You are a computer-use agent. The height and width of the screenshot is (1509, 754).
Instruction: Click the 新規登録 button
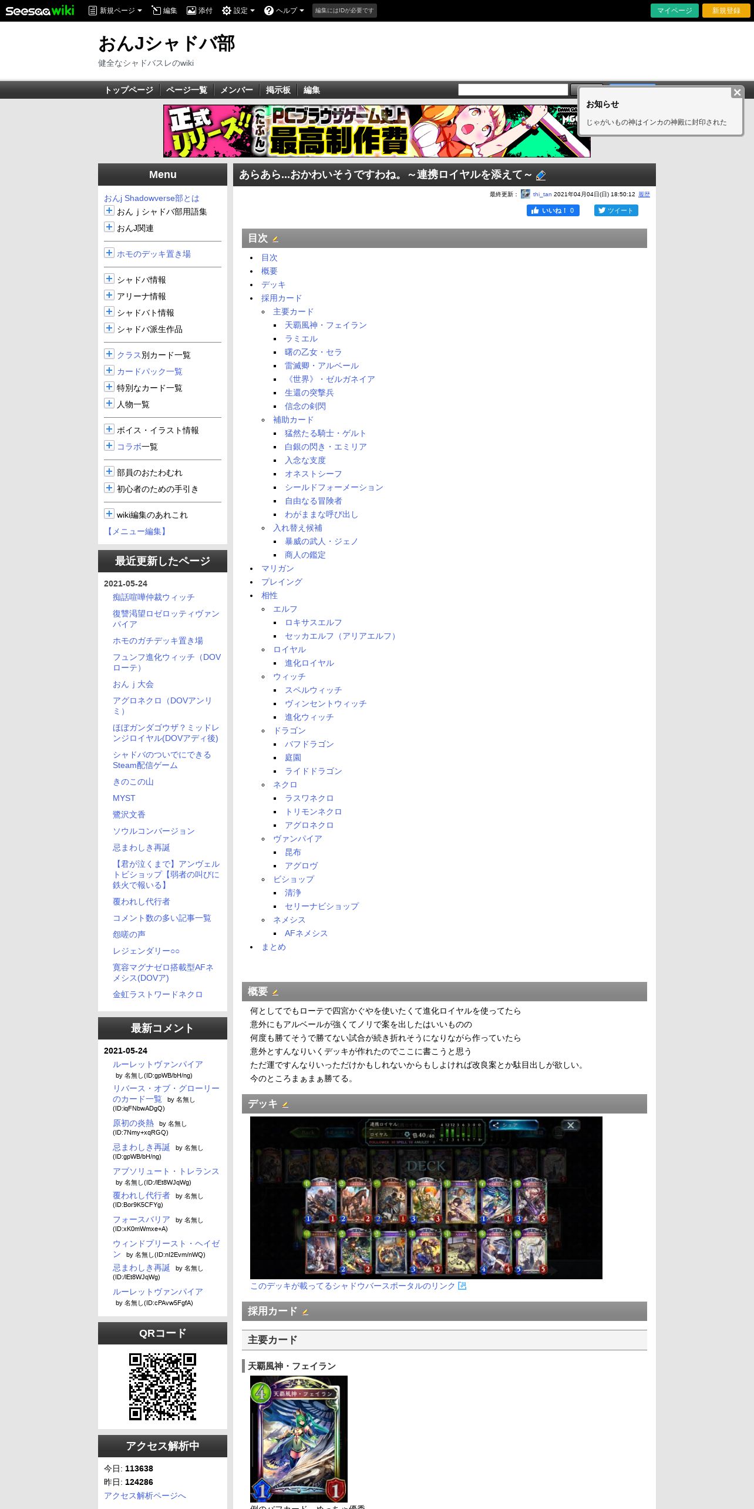tap(726, 11)
